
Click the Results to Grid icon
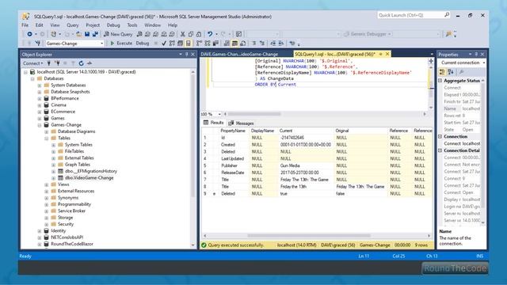click(234, 43)
